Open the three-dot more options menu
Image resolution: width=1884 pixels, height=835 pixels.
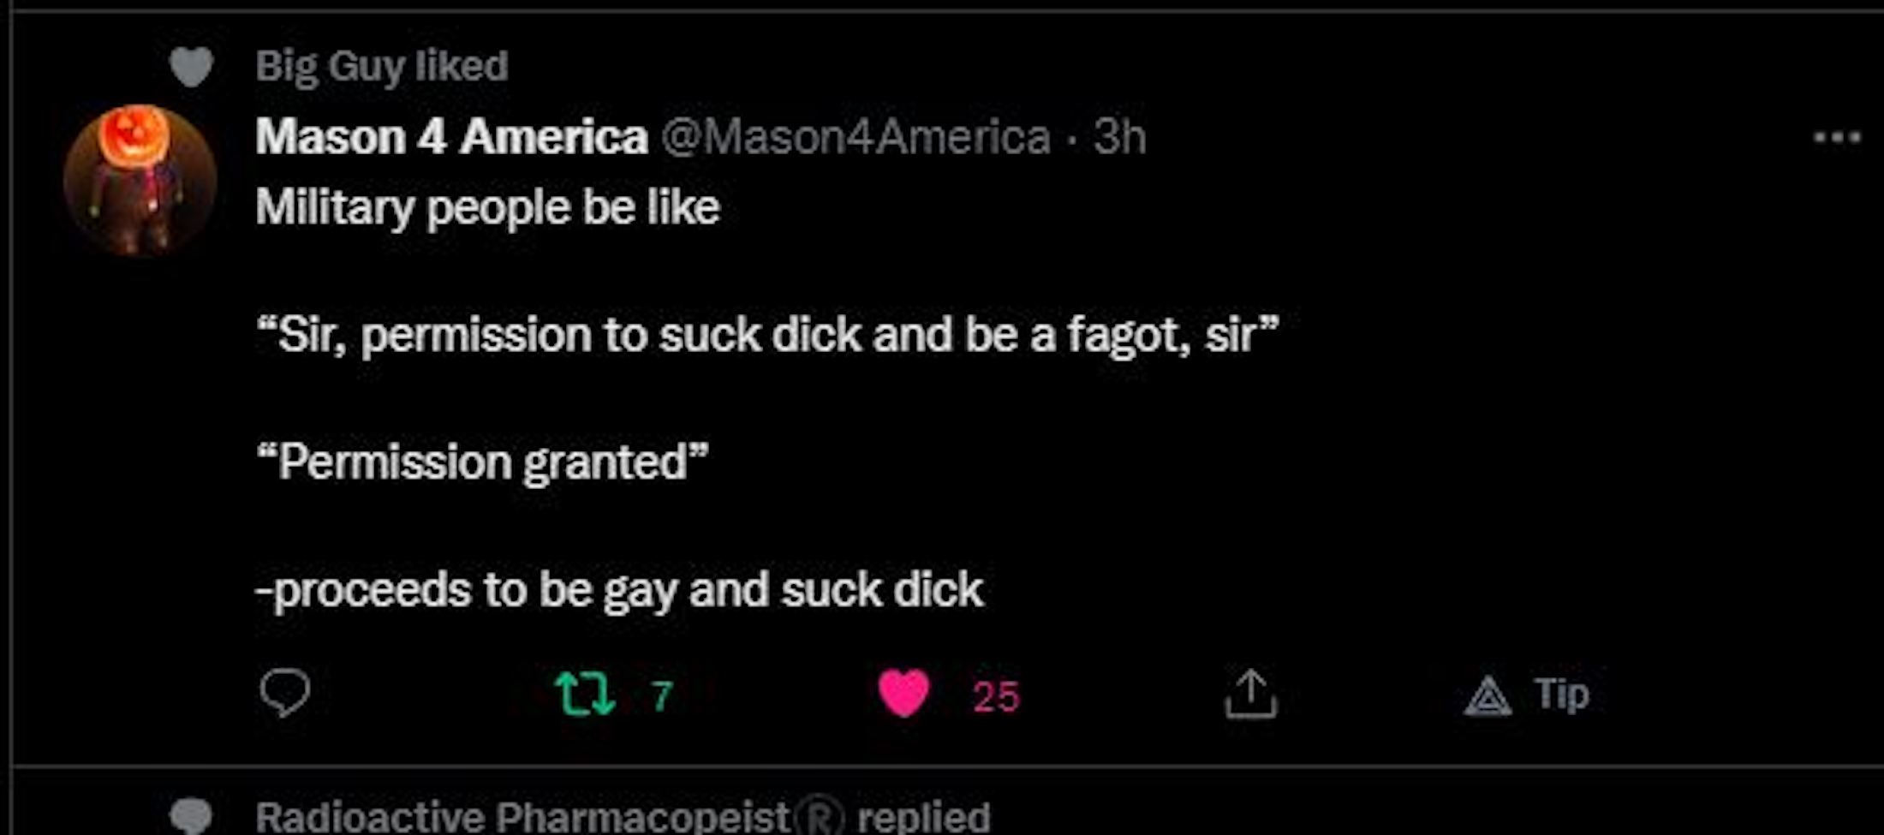tap(1838, 137)
